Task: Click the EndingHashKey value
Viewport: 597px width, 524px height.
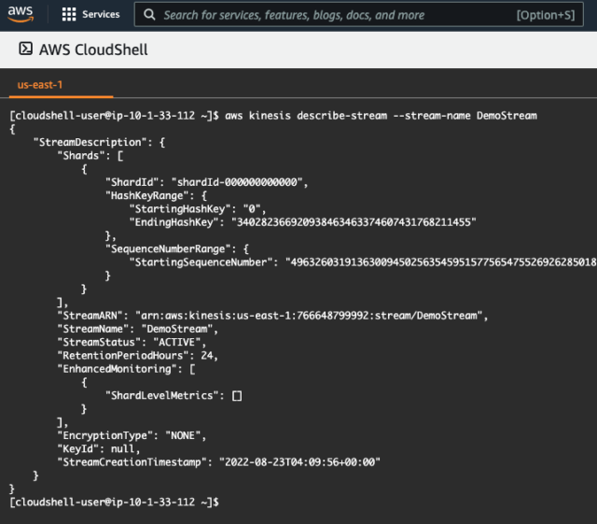Action: (x=354, y=222)
